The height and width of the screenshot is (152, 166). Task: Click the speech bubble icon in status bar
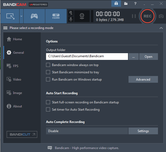pyautogui.click(x=50, y=148)
